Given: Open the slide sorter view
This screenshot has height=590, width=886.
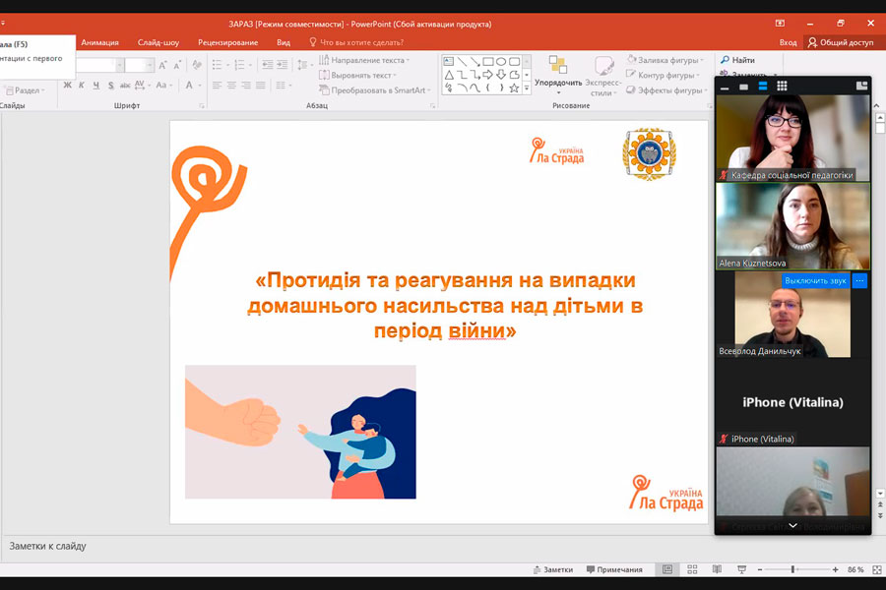Looking at the screenshot, I should pyautogui.click(x=692, y=569).
